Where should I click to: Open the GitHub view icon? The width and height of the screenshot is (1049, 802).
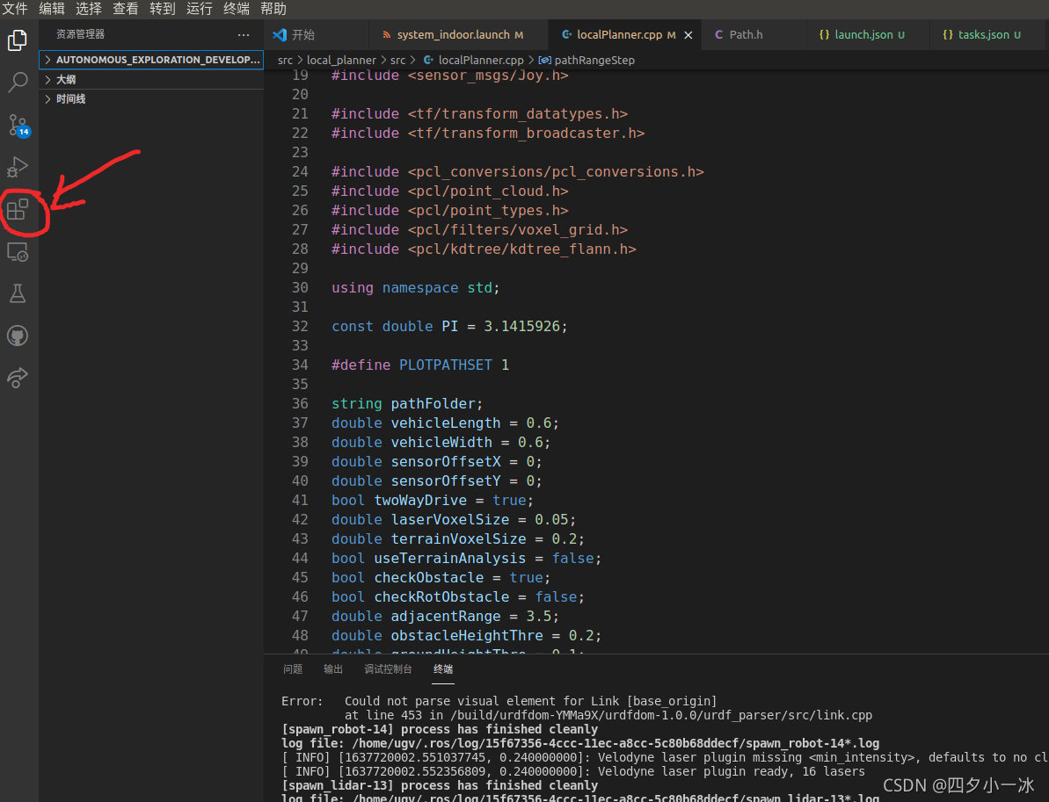(18, 336)
